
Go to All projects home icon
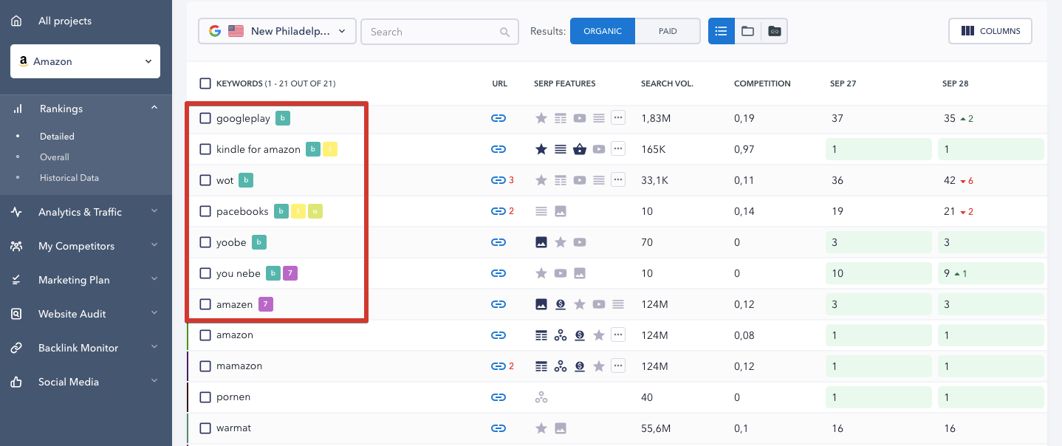[x=16, y=21]
